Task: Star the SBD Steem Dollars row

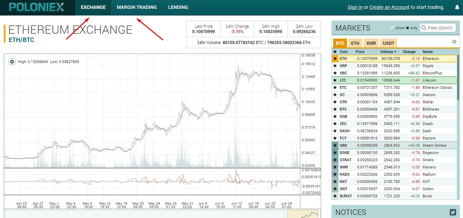Action: pos(335,145)
